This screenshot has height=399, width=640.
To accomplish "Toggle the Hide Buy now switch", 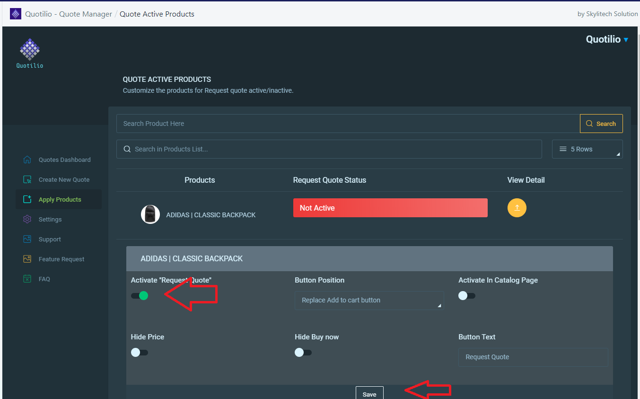I will (x=303, y=353).
